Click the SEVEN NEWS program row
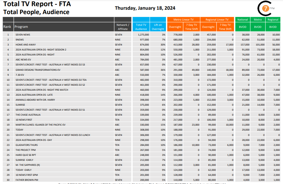 (x=141, y=35)
